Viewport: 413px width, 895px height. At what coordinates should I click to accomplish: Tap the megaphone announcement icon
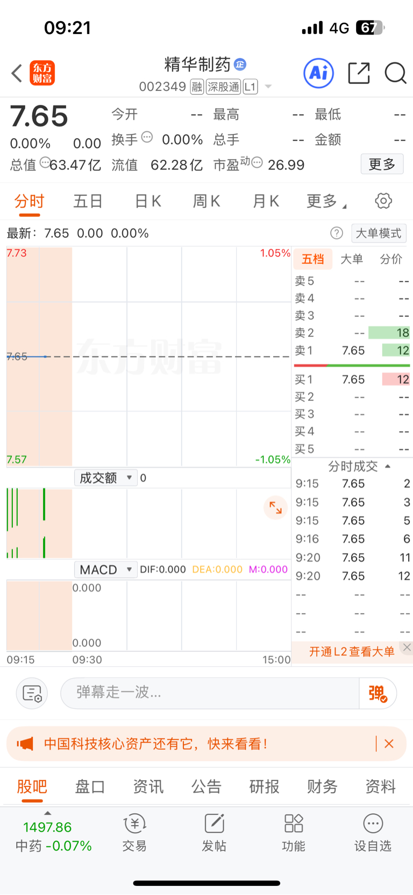25,744
